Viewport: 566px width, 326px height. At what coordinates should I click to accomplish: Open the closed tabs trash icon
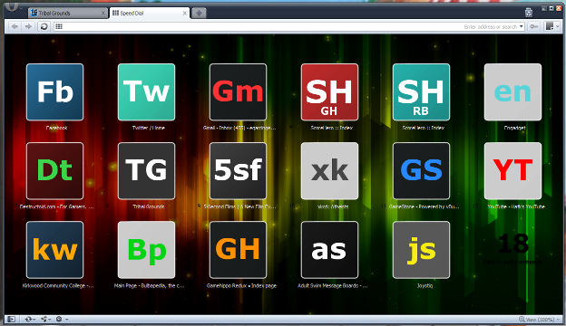point(529,13)
